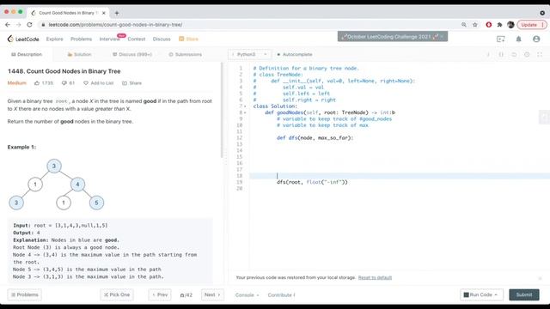Click the Reset to default link
Image resolution: width=550 pixels, height=309 pixels.
375,278
